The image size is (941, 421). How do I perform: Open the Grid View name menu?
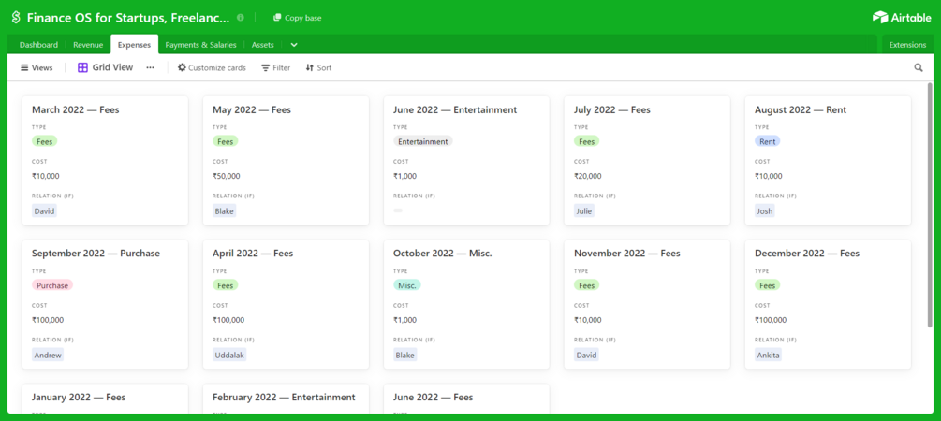(x=105, y=67)
